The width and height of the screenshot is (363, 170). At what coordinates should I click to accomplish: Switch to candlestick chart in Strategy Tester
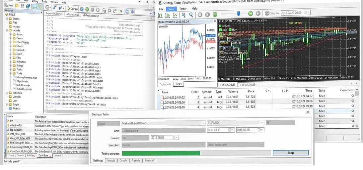168,16
